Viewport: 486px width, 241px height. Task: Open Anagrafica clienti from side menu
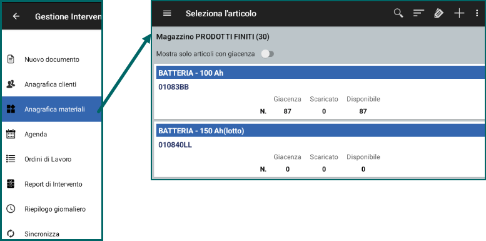click(52, 85)
